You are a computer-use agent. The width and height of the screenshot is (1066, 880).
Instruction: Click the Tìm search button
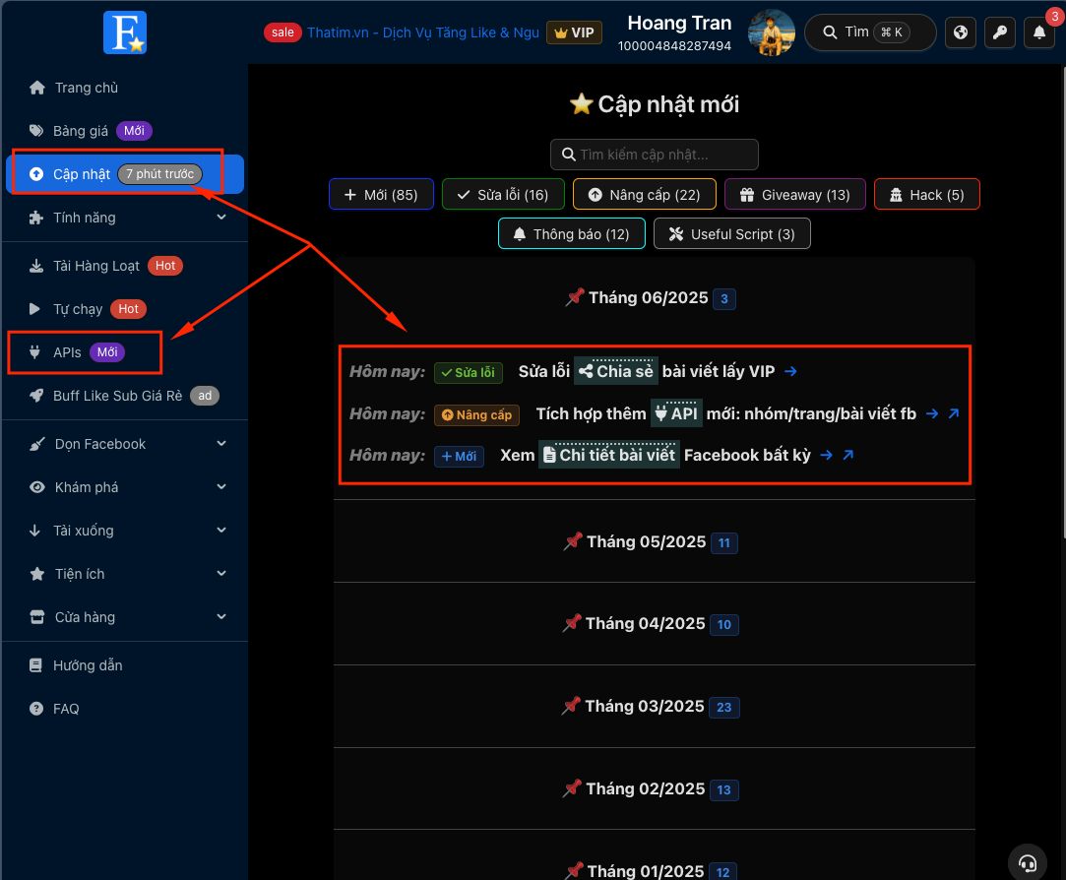click(x=870, y=31)
